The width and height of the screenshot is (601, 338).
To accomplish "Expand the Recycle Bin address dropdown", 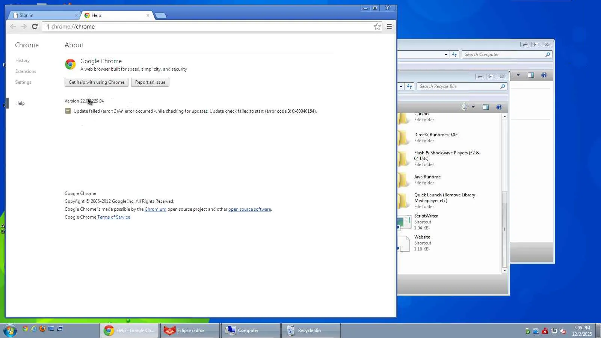I will (x=401, y=86).
